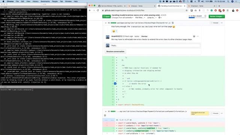Open the Review changes dropdown

217,16
